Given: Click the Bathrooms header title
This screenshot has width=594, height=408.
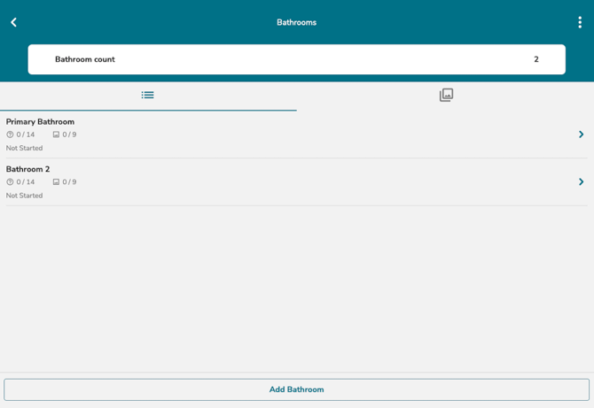Looking at the screenshot, I should 296,22.
